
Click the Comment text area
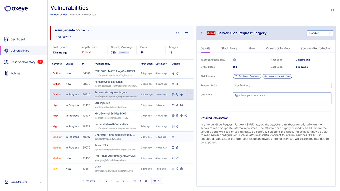pos(282,98)
